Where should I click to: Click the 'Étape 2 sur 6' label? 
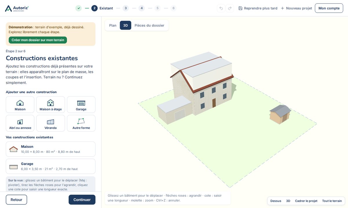[16, 51]
